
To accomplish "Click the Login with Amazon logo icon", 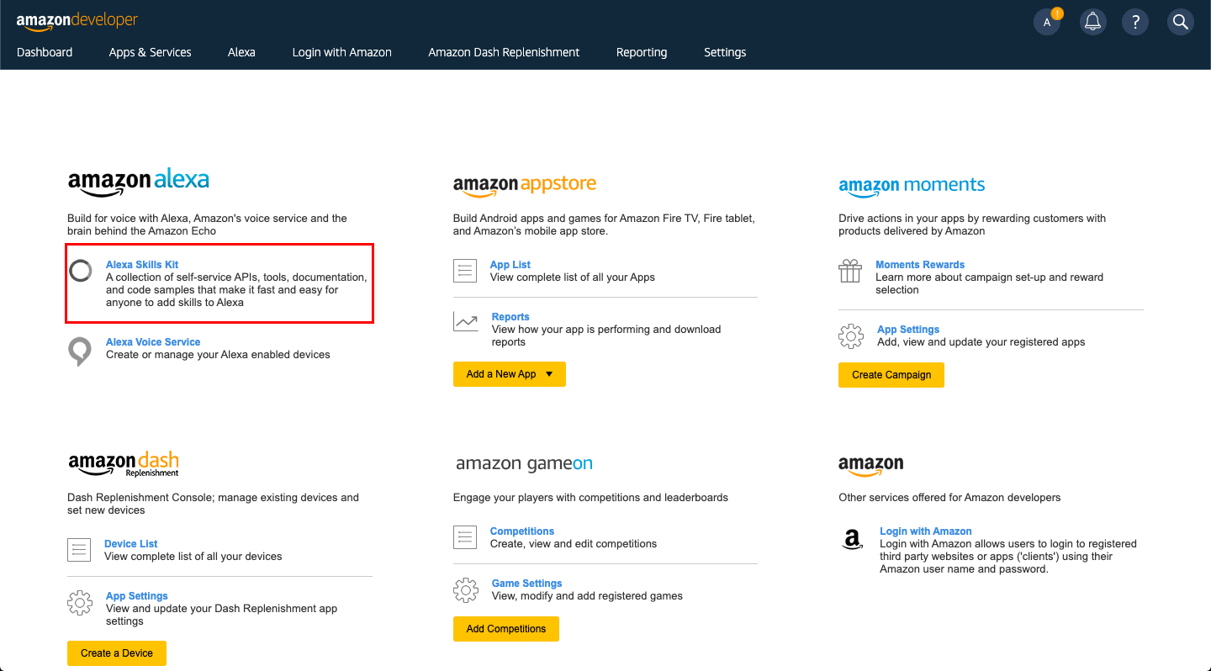I will coord(853,539).
